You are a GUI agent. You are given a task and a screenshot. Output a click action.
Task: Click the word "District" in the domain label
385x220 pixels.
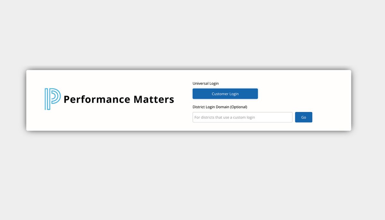point(199,107)
